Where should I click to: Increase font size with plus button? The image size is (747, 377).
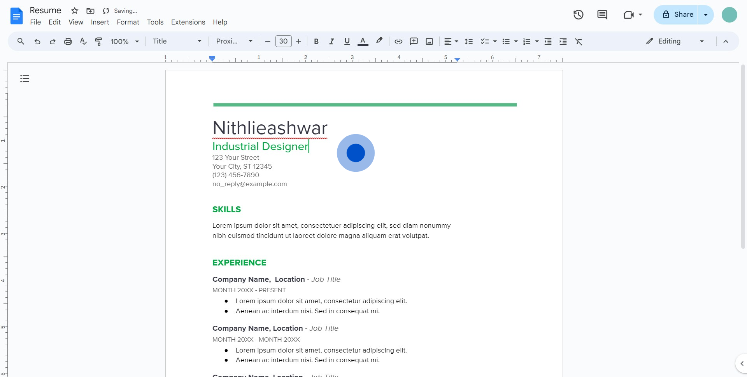click(299, 42)
